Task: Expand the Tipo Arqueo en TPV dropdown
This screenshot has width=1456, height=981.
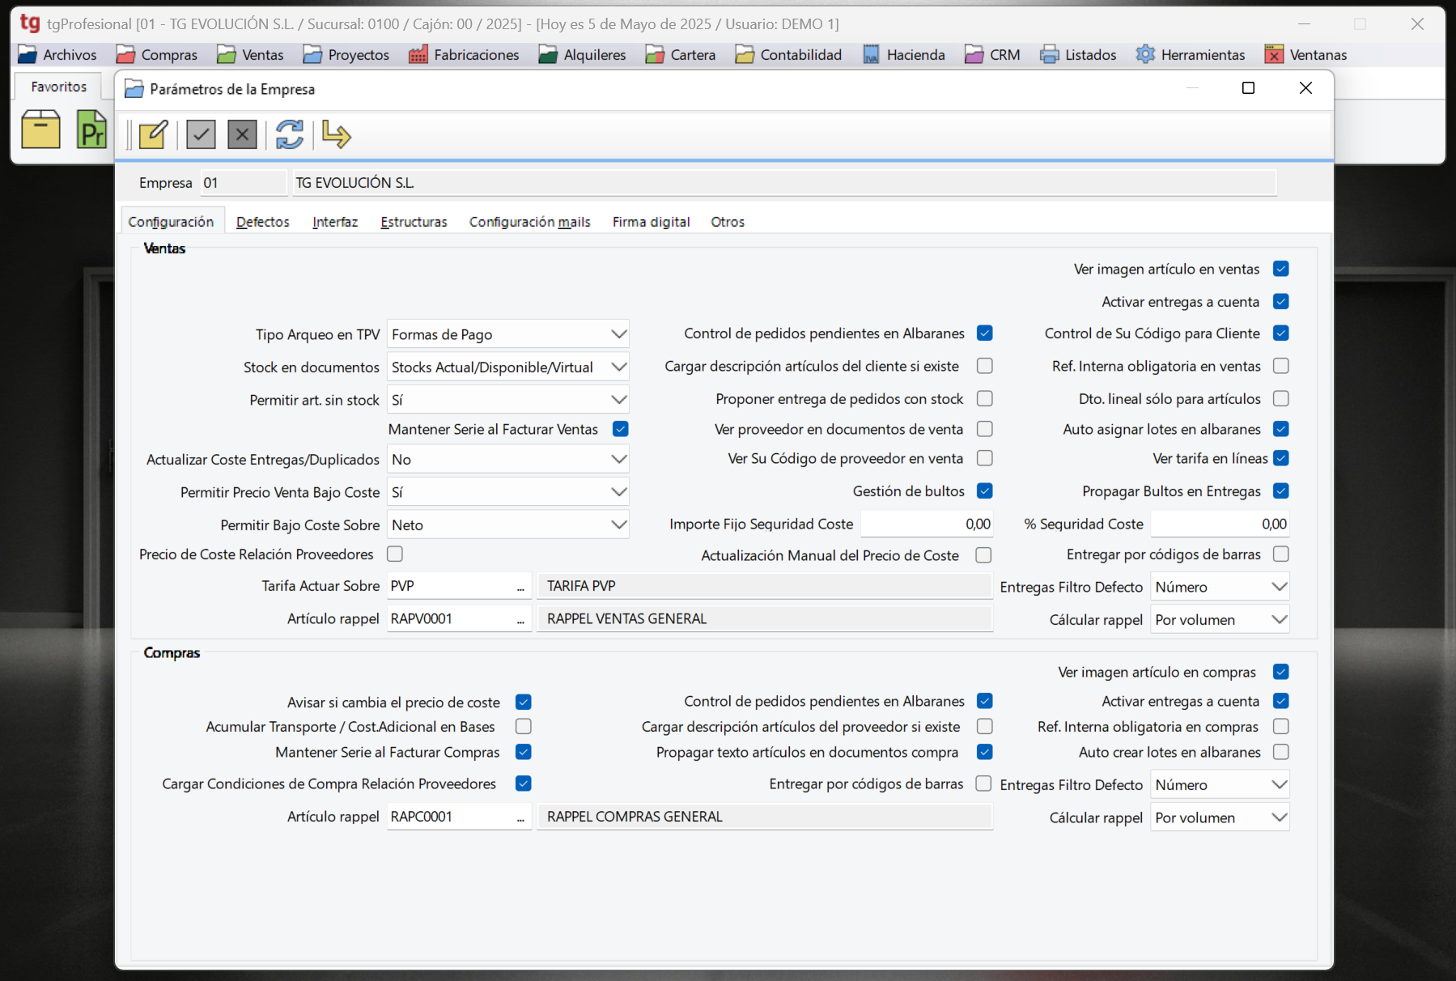Action: click(x=618, y=334)
